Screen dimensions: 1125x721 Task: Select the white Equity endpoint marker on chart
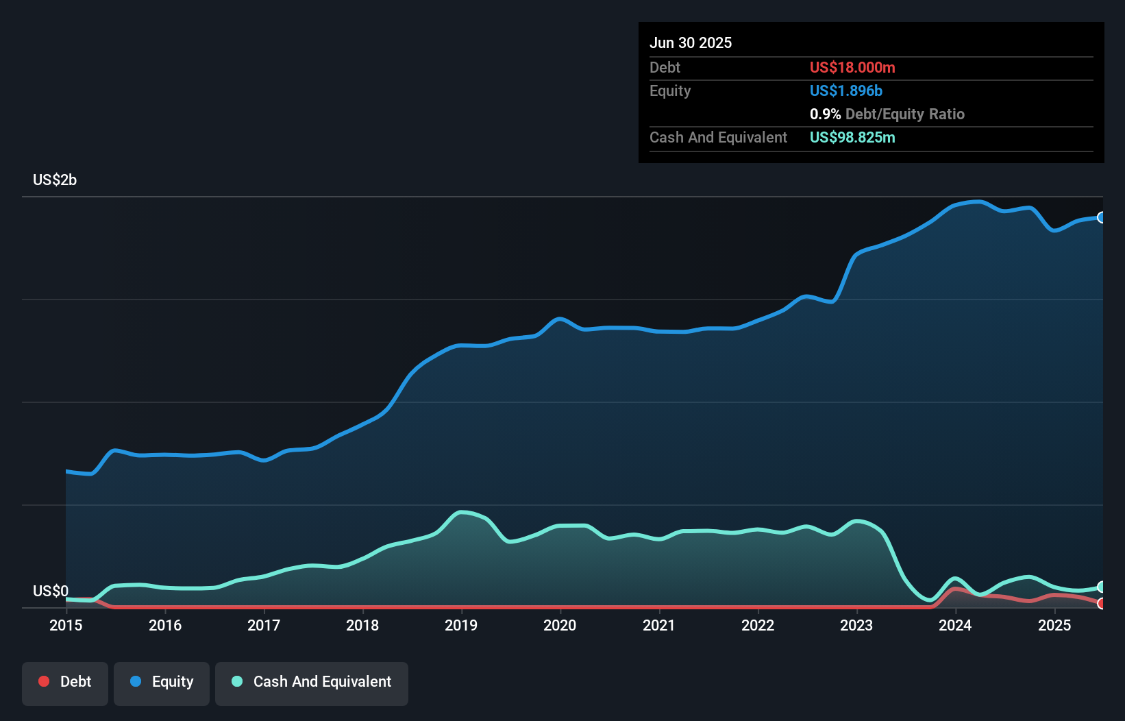[x=1102, y=218]
